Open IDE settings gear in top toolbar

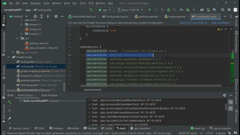click(x=229, y=10)
